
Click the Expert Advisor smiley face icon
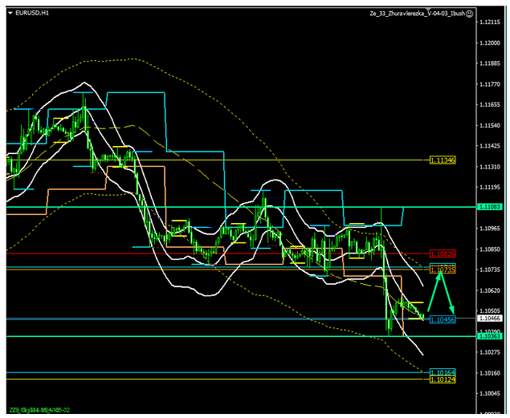pyautogui.click(x=470, y=14)
